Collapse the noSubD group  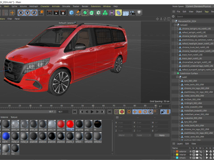(x=175, y=25)
